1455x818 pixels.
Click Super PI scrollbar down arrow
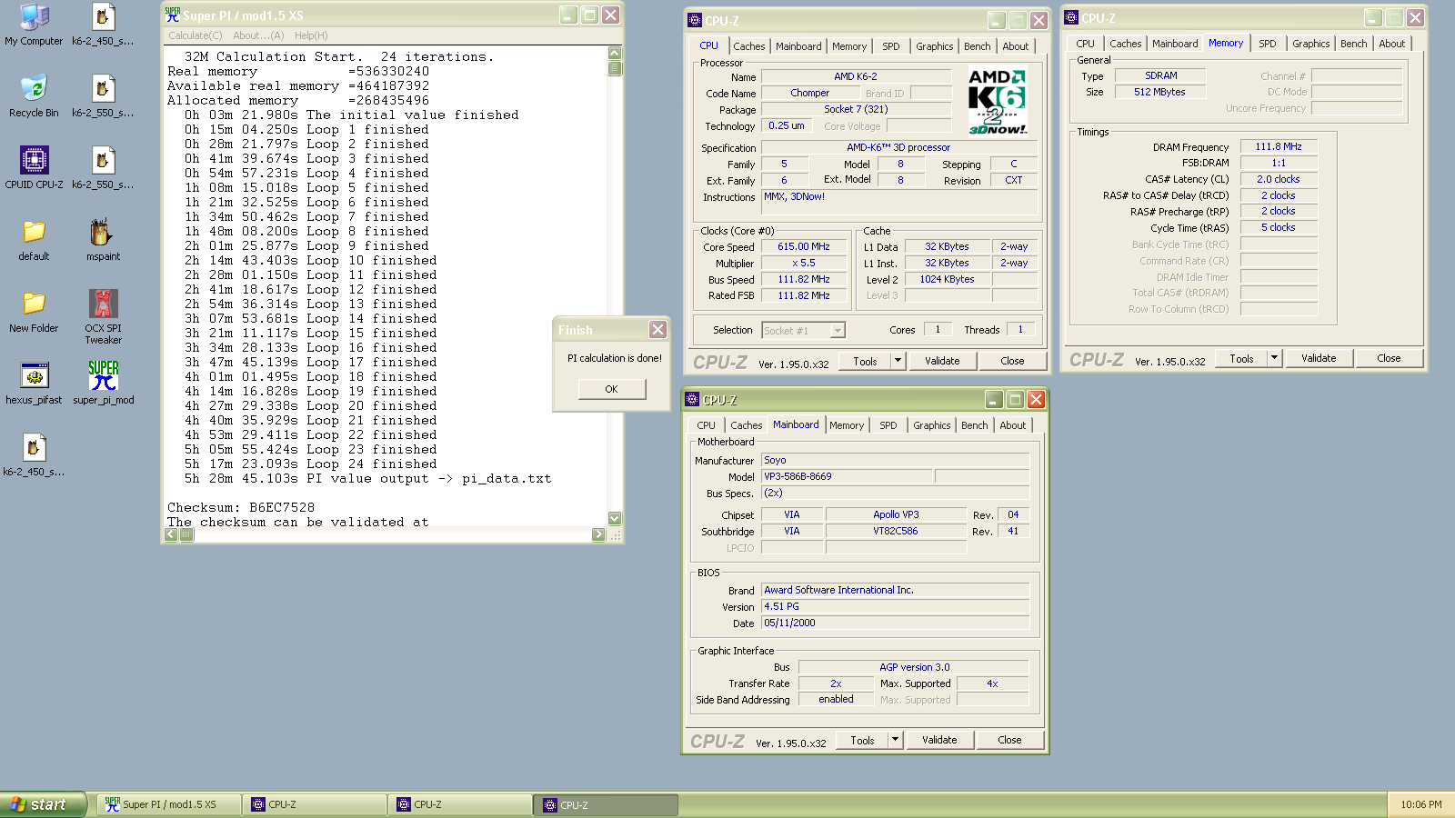tap(615, 518)
